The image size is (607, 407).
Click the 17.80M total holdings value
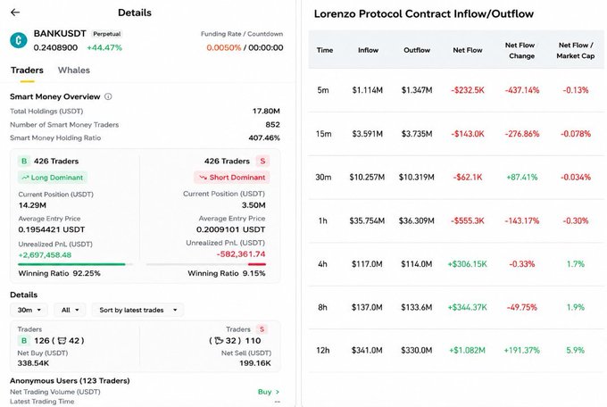click(266, 112)
